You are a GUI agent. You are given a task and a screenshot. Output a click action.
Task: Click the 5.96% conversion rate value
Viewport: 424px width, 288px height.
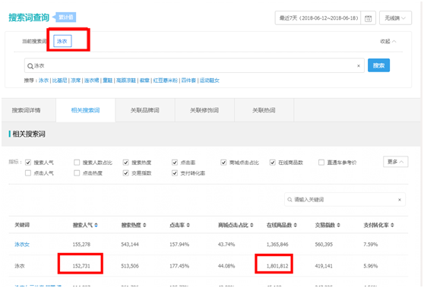pos(371,266)
